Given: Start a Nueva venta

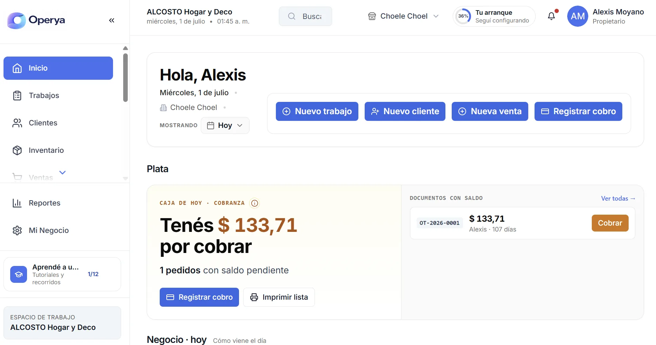Looking at the screenshot, I should pos(490,111).
